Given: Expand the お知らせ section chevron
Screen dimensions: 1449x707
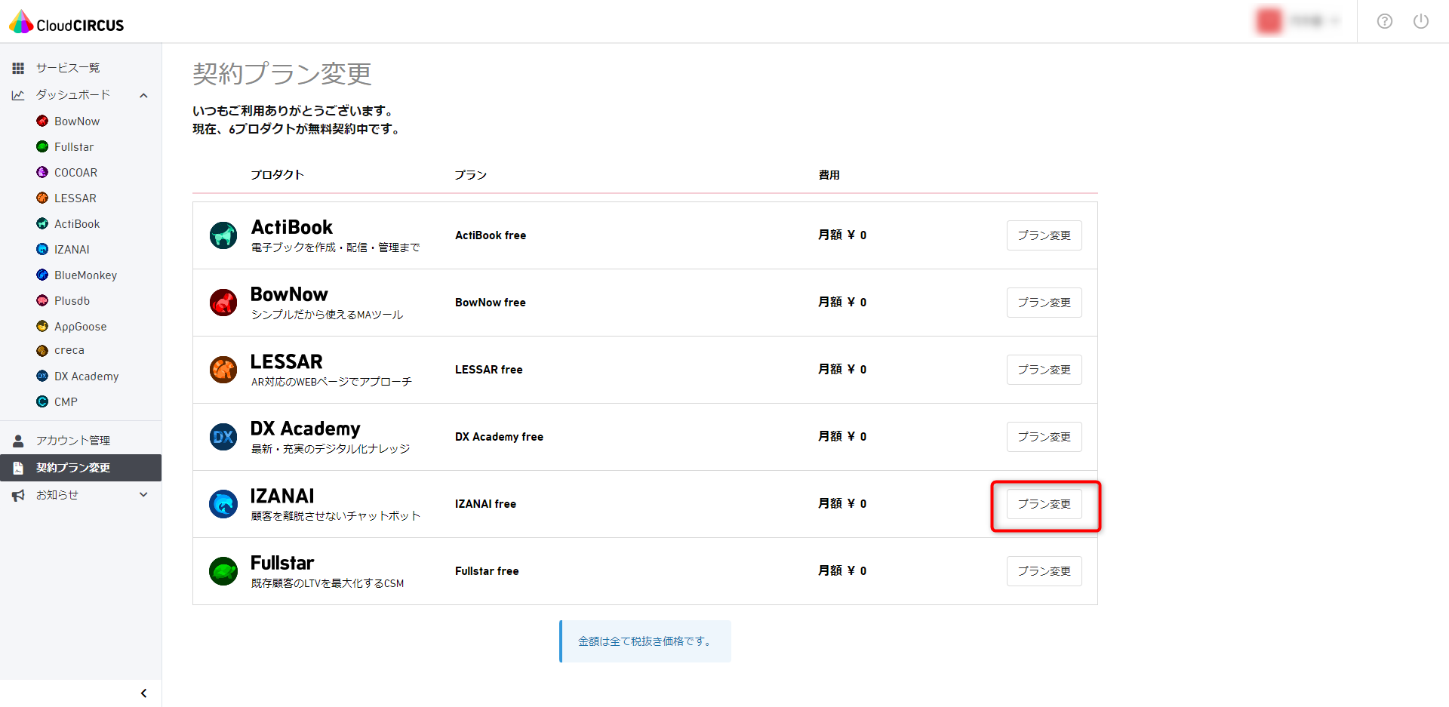Looking at the screenshot, I should pos(143,495).
